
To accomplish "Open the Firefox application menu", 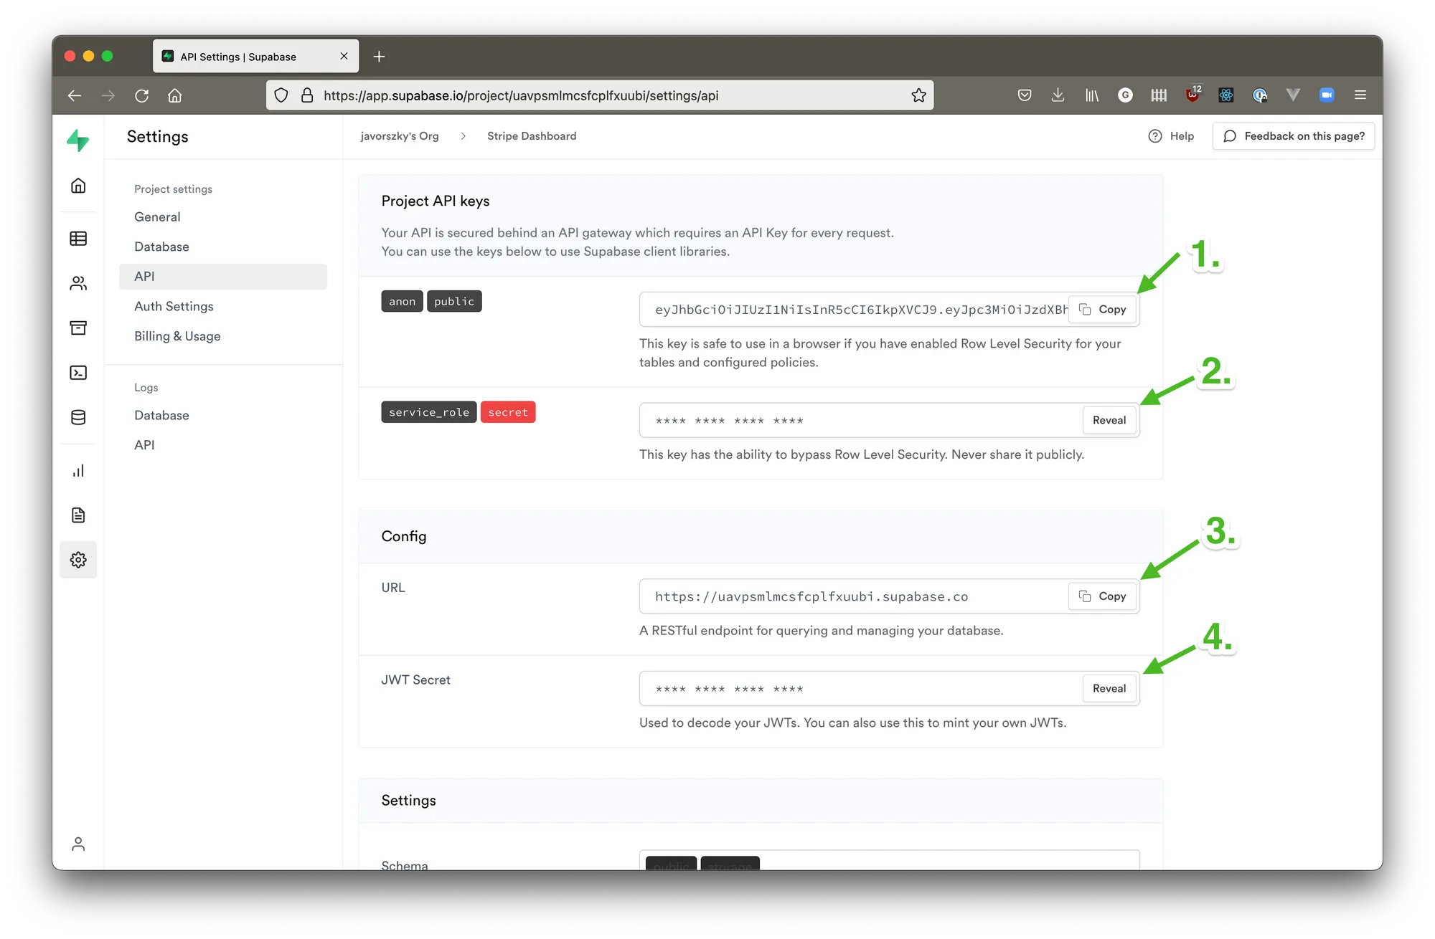I will 1360,95.
